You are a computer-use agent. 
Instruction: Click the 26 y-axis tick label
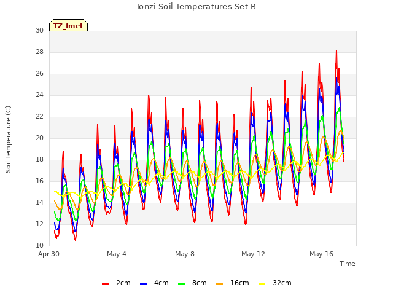tap(39, 74)
